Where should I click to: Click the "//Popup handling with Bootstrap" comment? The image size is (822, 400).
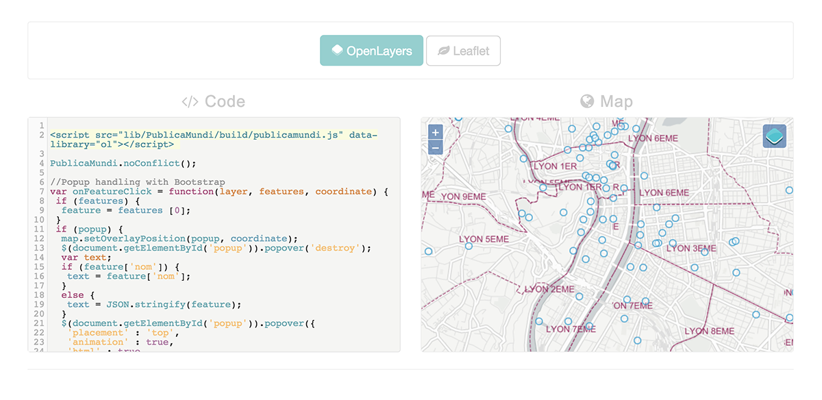[x=138, y=182]
